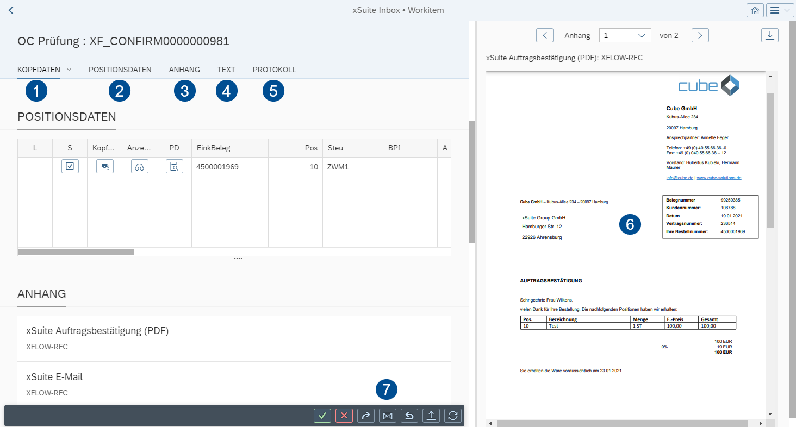Viewport: 796px width, 427px height.
Task: Approve the workitem with the green checkmark
Action: point(322,416)
